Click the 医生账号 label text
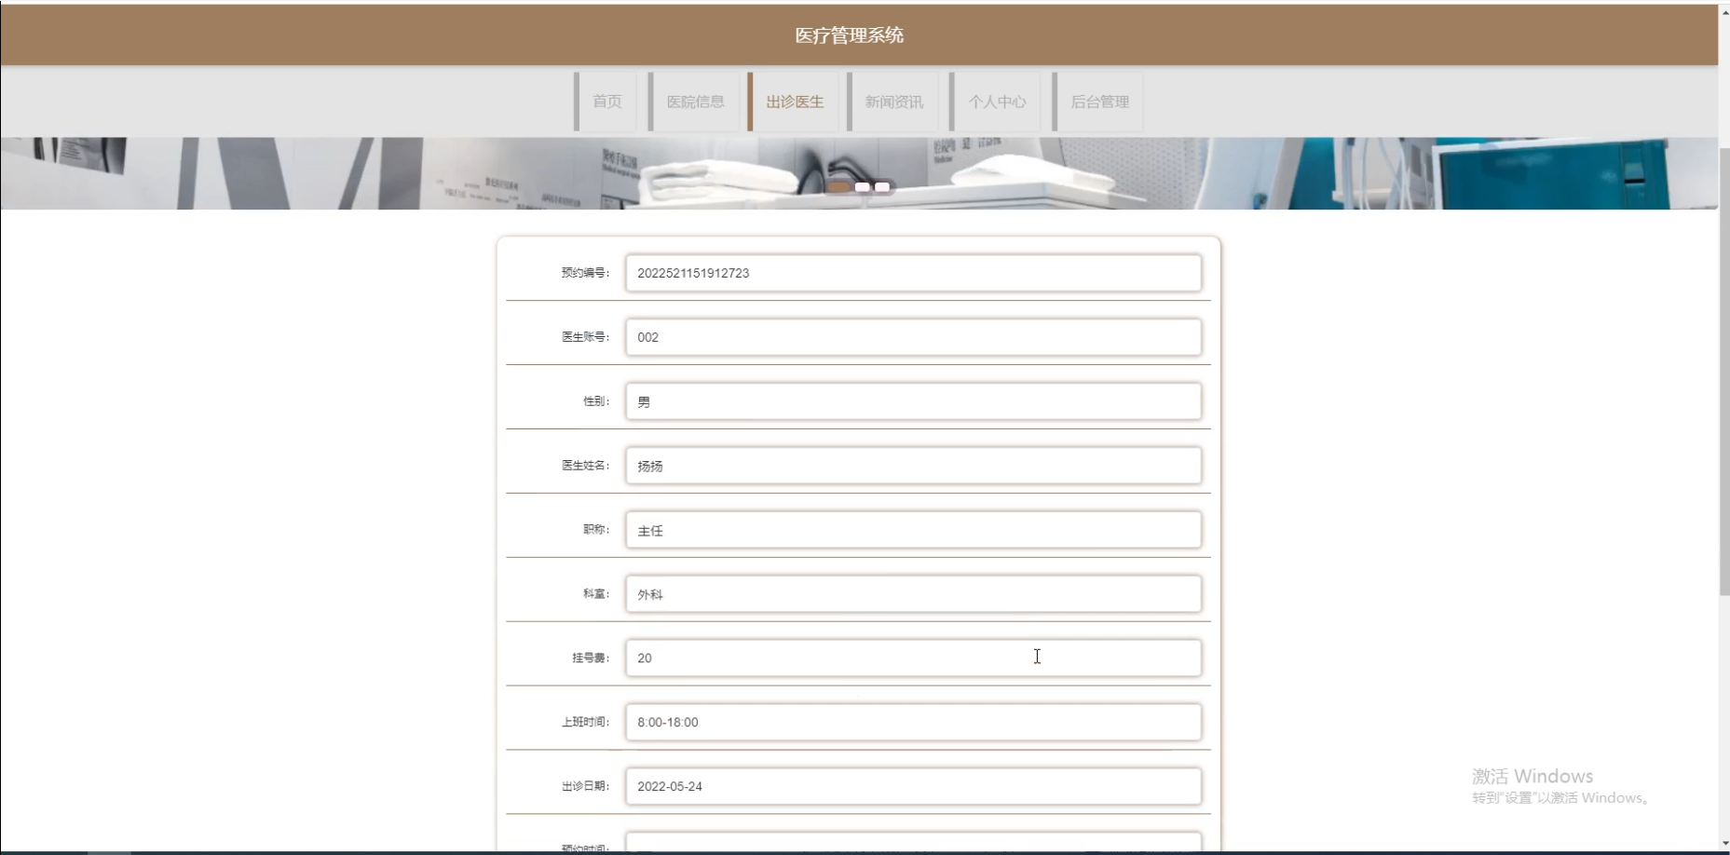Image resolution: width=1730 pixels, height=855 pixels. click(x=585, y=337)
